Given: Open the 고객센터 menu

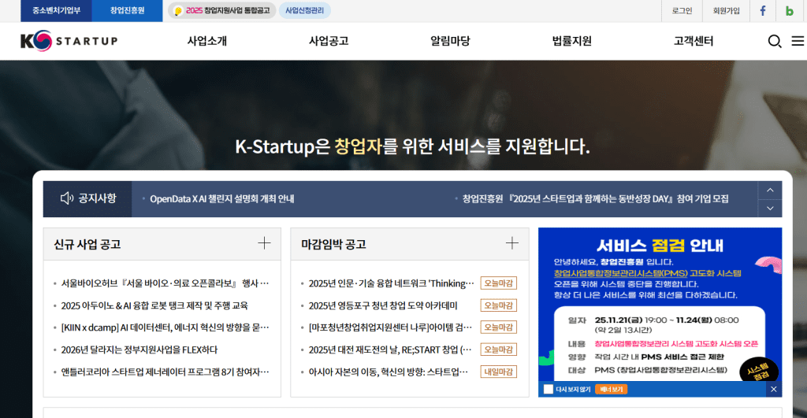Looking at the screenshot, I should pyautogui.click(x=694, y=41).
